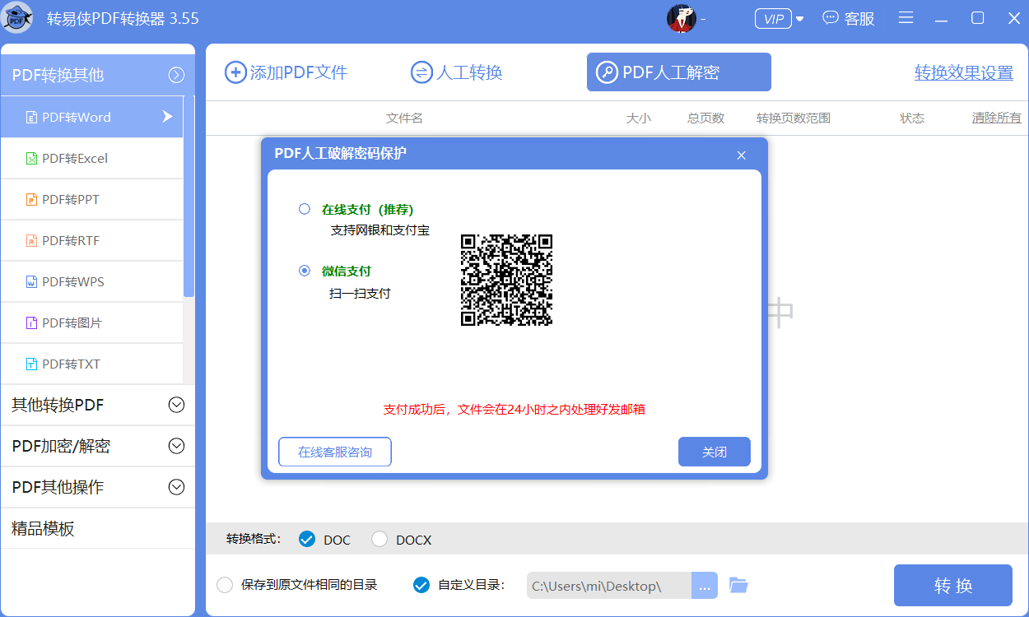
Task: Open the output folder icon
Action: [738, 586]
